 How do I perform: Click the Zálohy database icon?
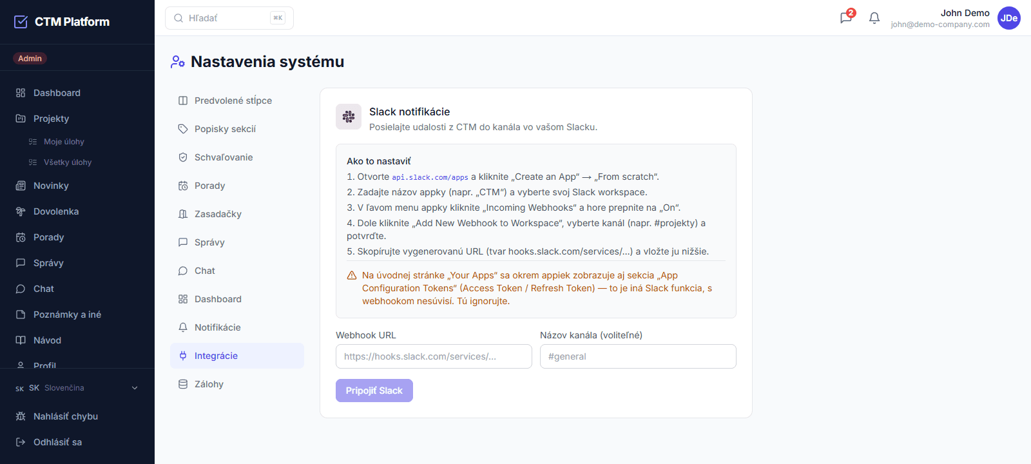(183, 384)
